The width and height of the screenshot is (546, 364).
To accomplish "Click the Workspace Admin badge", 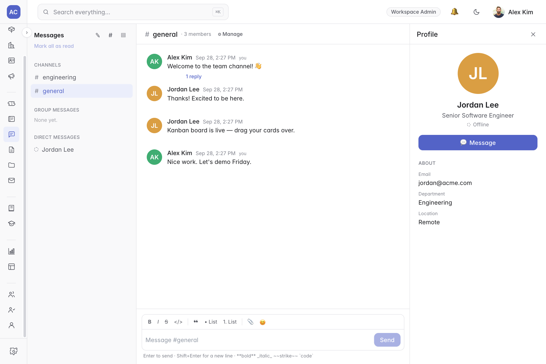I will coord(413,12).
